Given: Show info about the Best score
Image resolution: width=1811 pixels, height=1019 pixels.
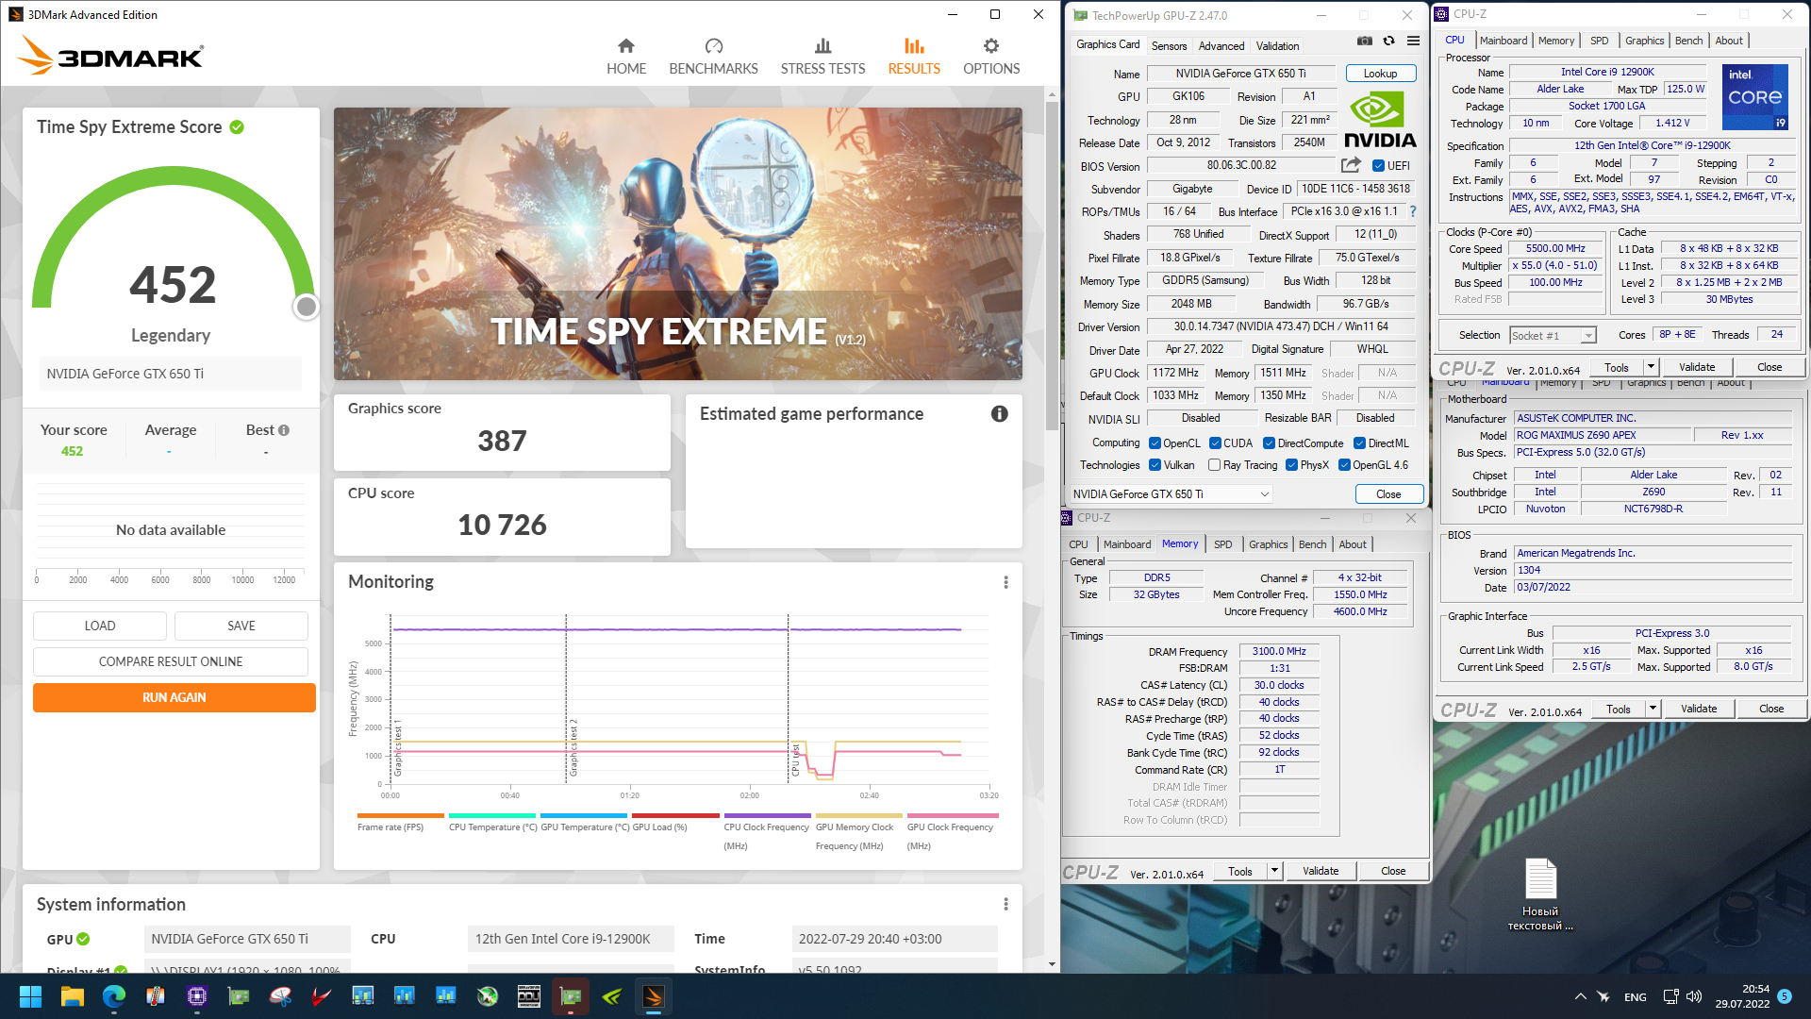Looking at the screenshot, I should coord(284,430).
